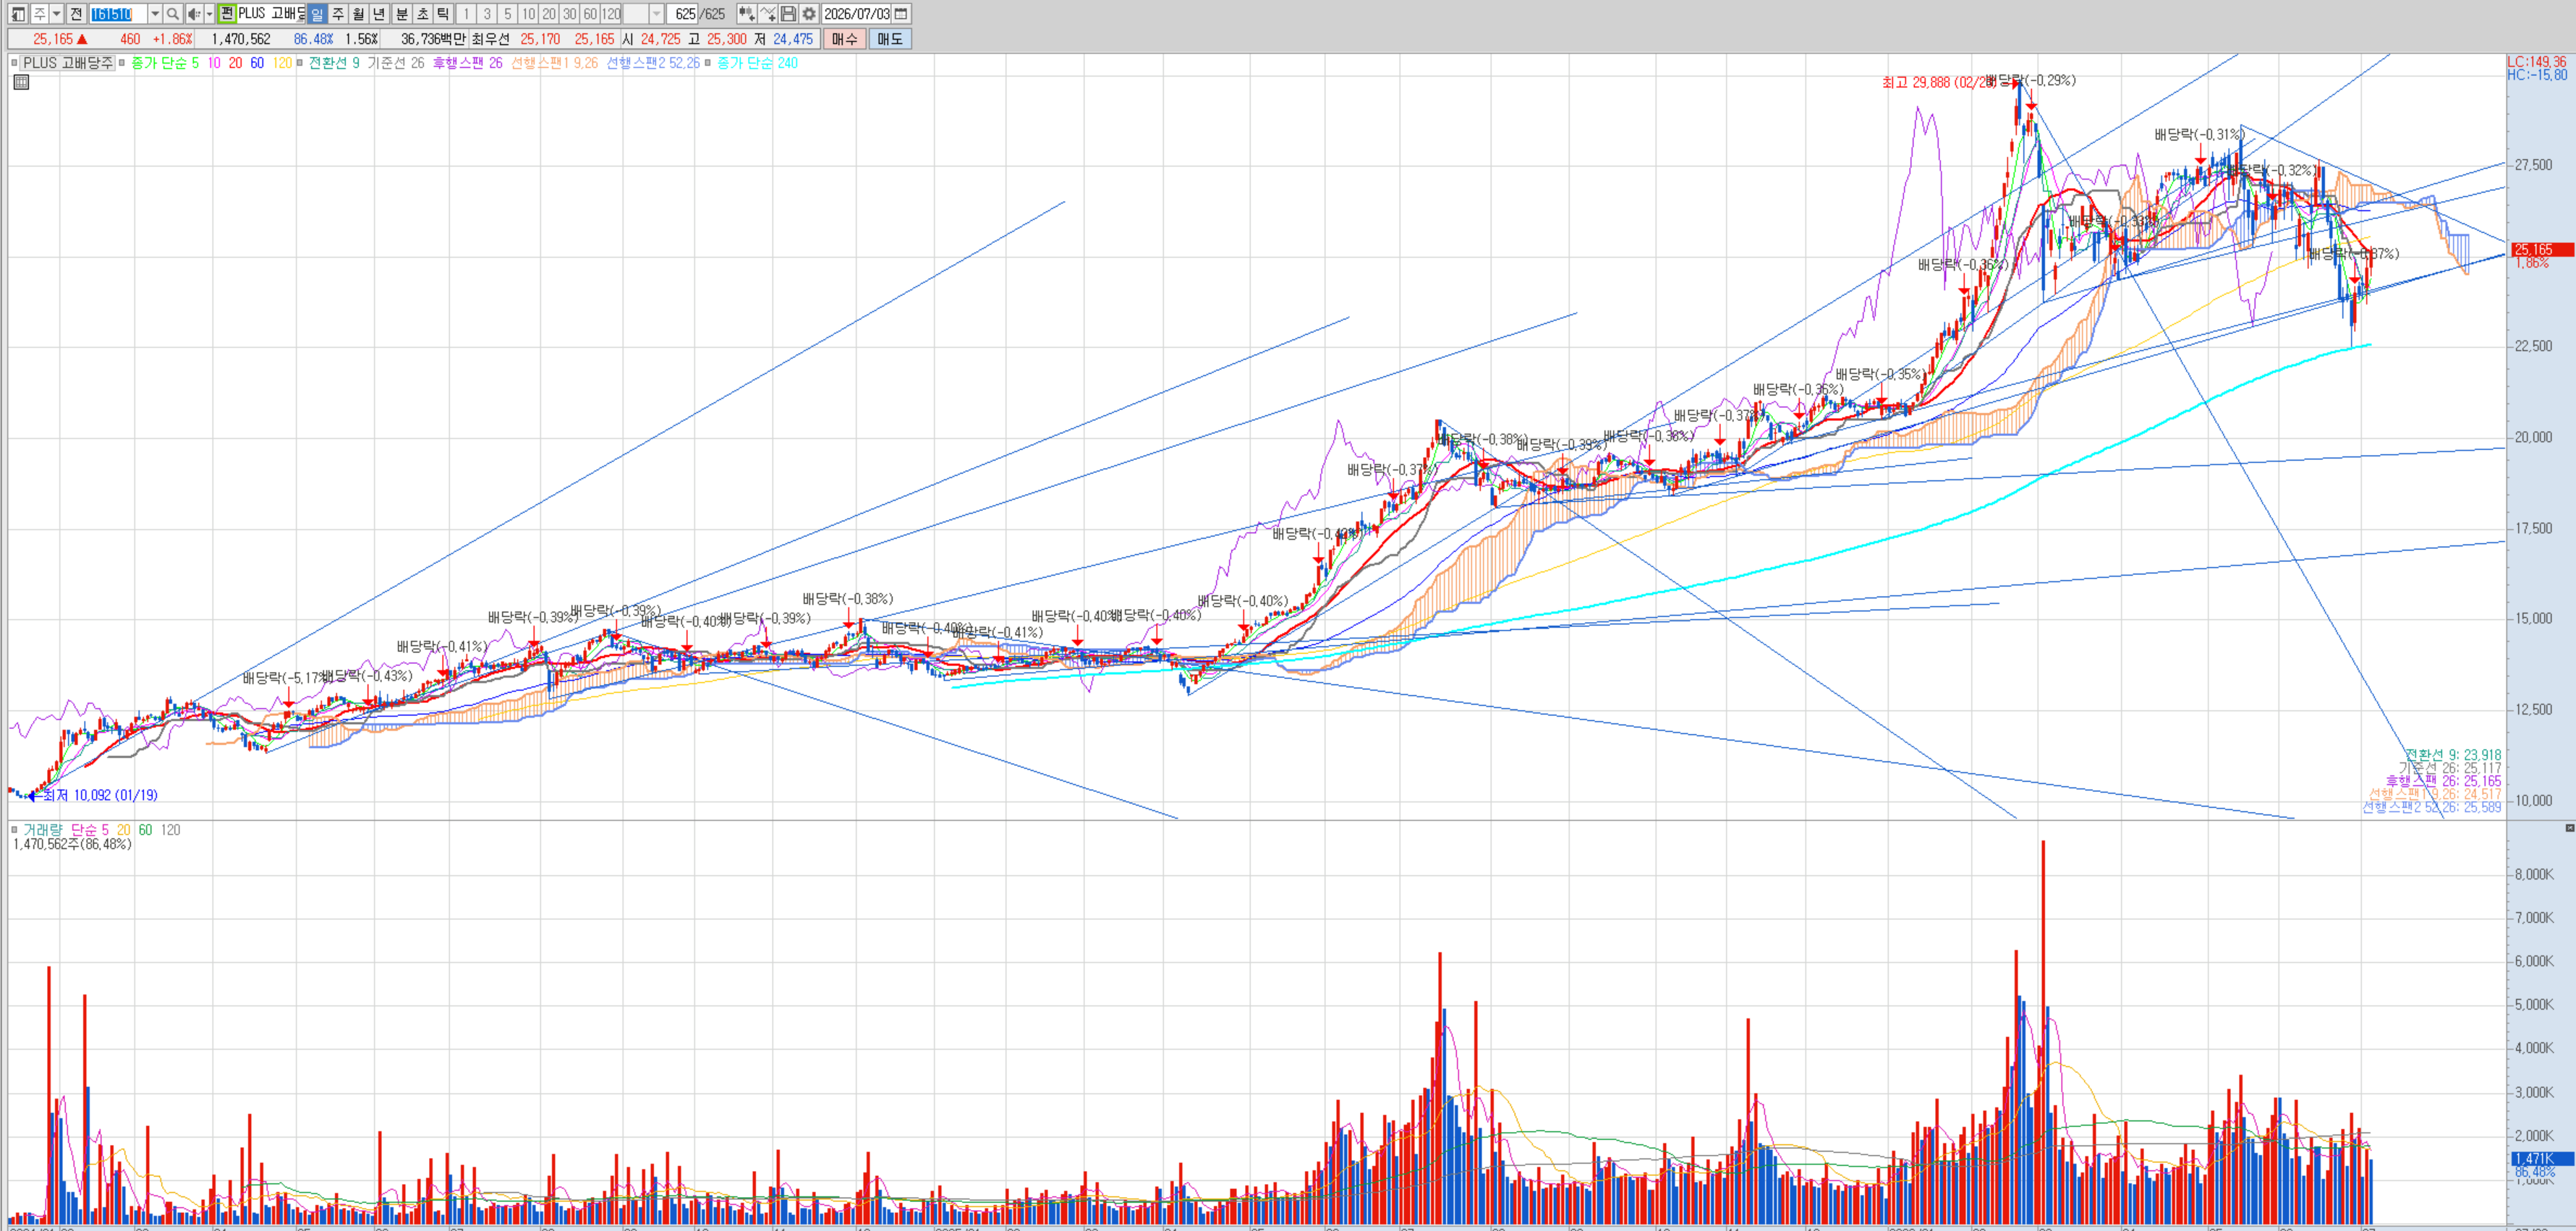Switch to the 월 monthly chart period

click(358, 14)
